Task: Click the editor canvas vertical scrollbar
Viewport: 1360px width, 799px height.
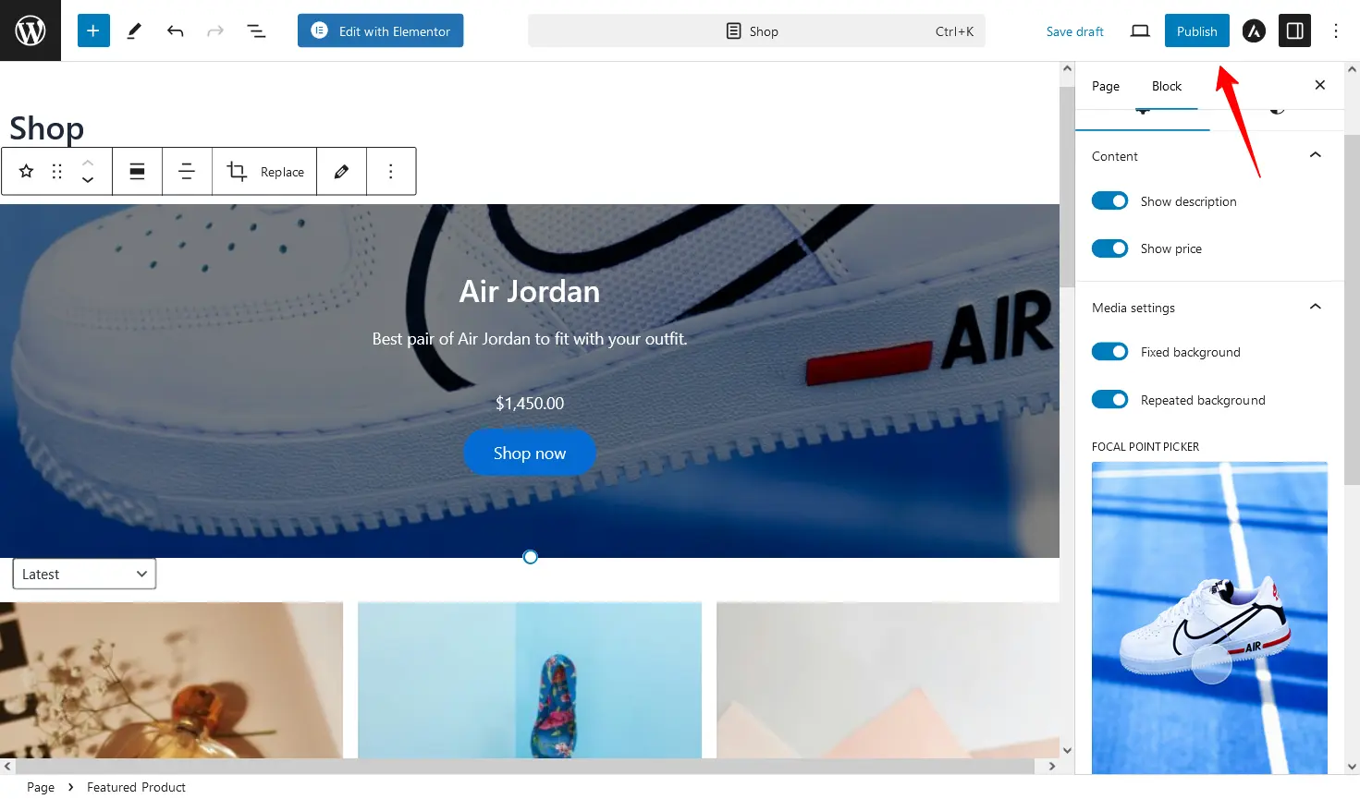Action: click(1067, 187)
